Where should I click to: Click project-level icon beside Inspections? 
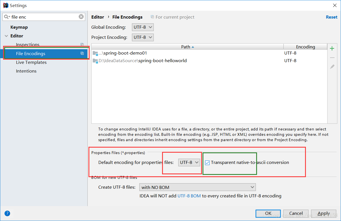click(x=82, y=44)
